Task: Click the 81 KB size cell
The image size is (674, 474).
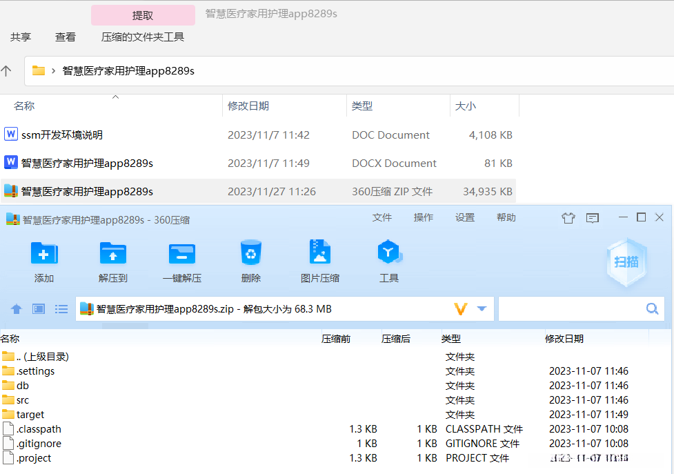Action: 498,163
